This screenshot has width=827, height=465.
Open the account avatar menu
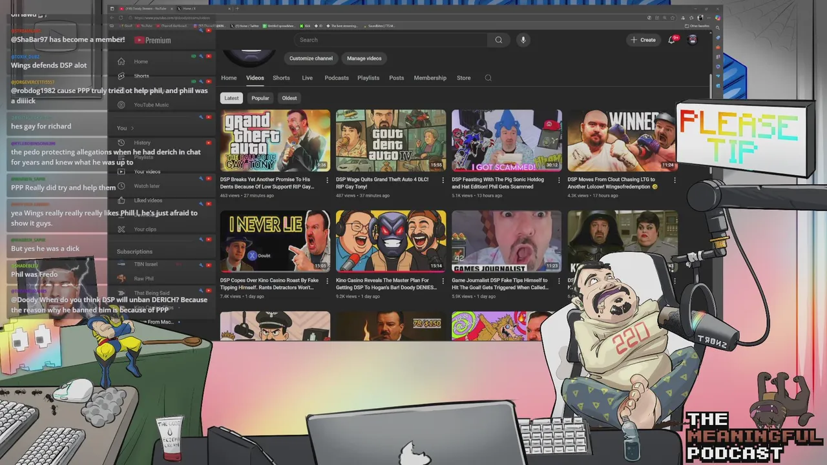point(693,40)
